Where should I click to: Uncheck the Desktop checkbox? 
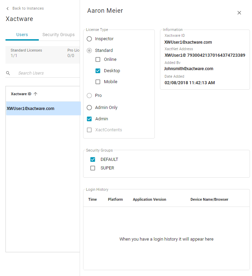(98, 71)
